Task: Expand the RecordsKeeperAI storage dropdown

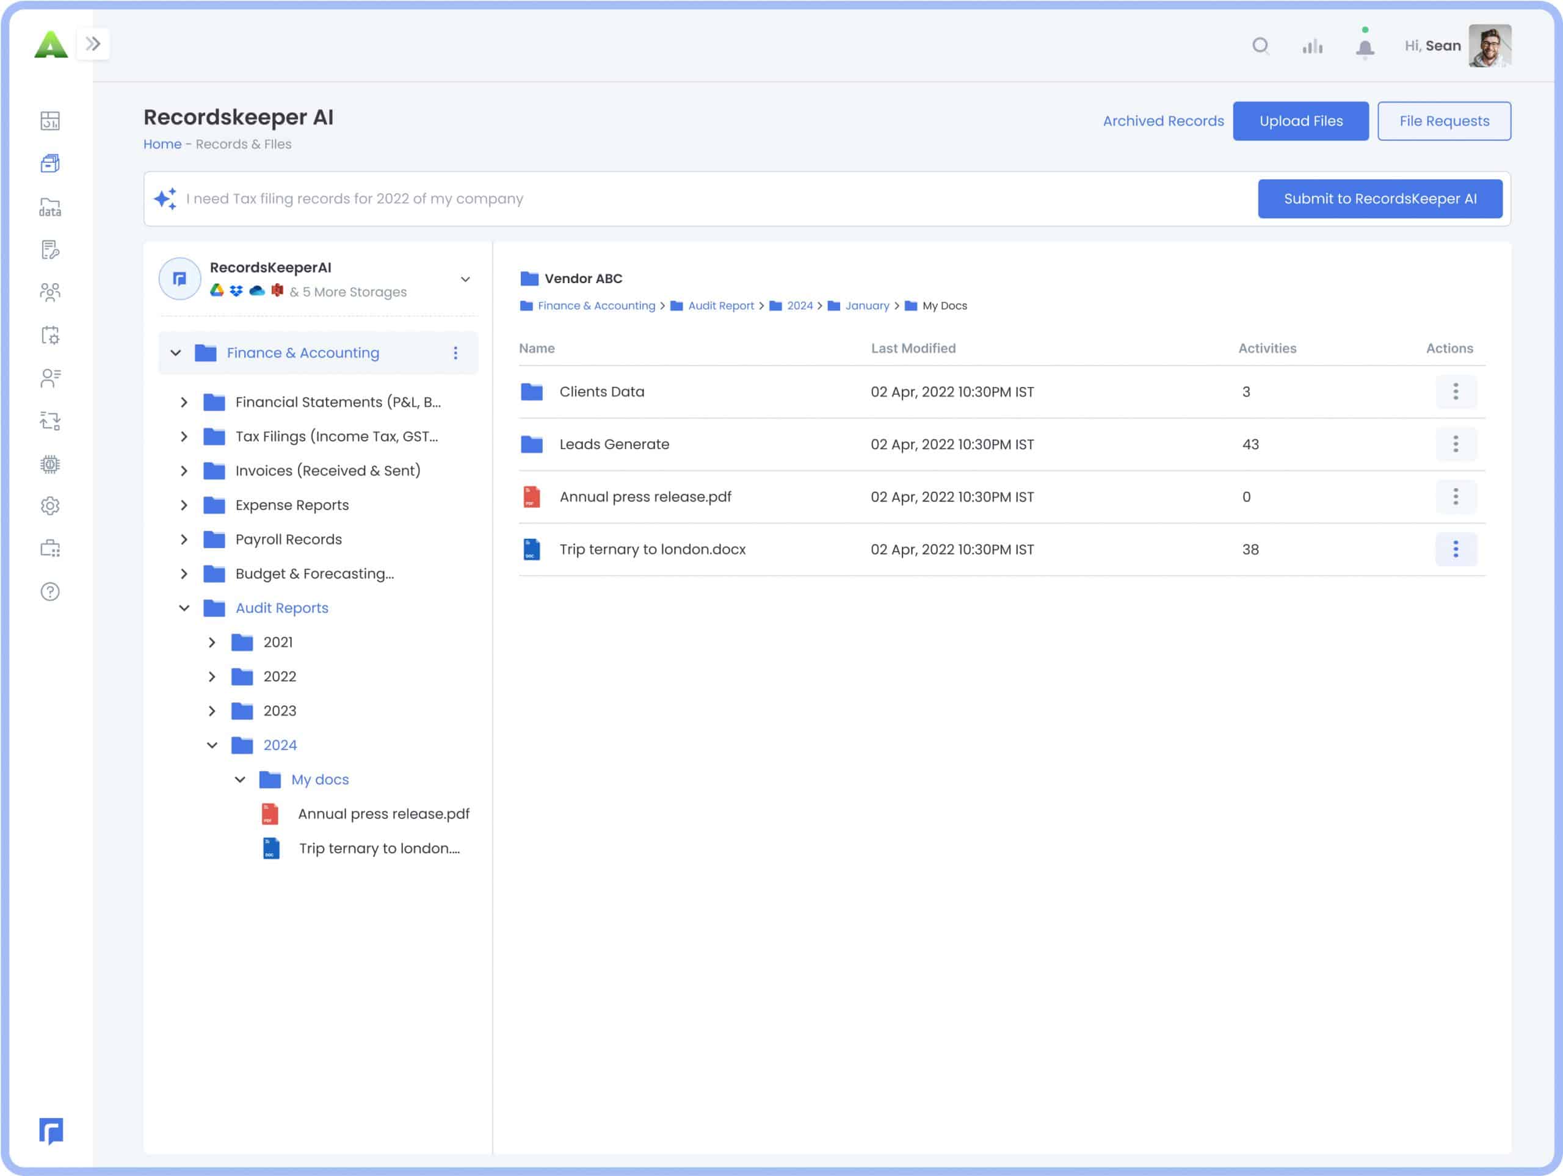Action: point(465,279)
